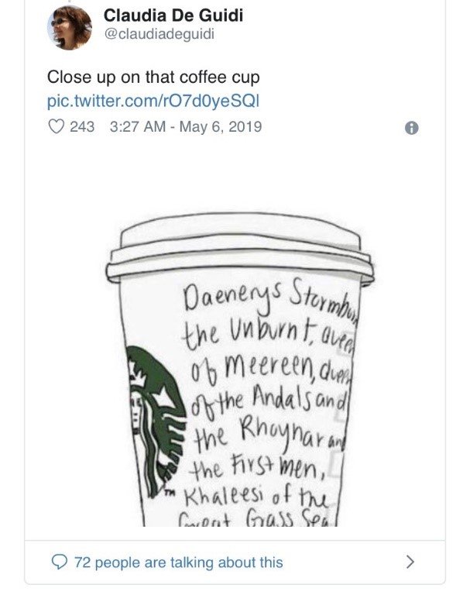Expand conversation with the right chevron arrow

point(410,562)
